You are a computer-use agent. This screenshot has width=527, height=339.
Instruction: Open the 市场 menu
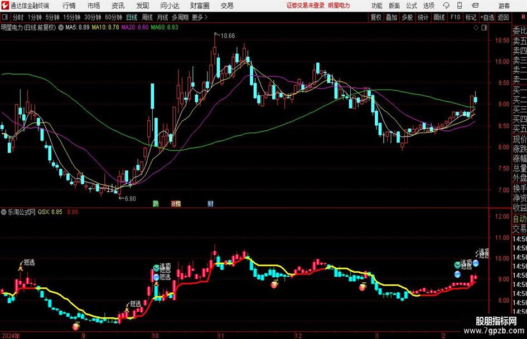[x=94, y=6]
